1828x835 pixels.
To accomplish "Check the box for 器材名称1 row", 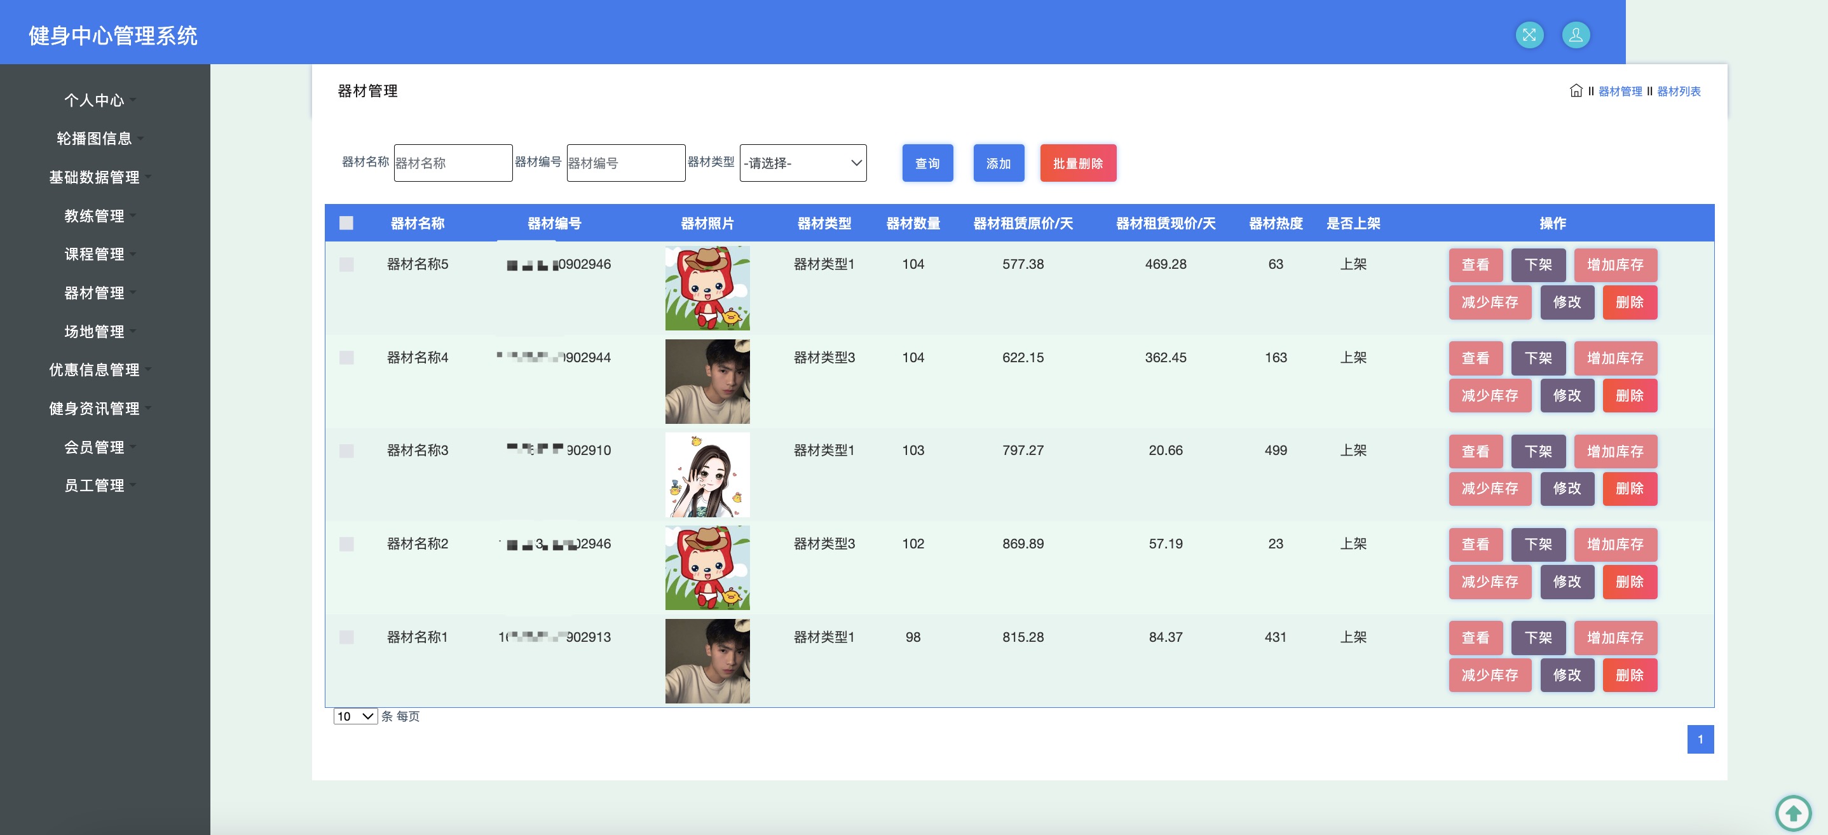I will tap(346, 637).
